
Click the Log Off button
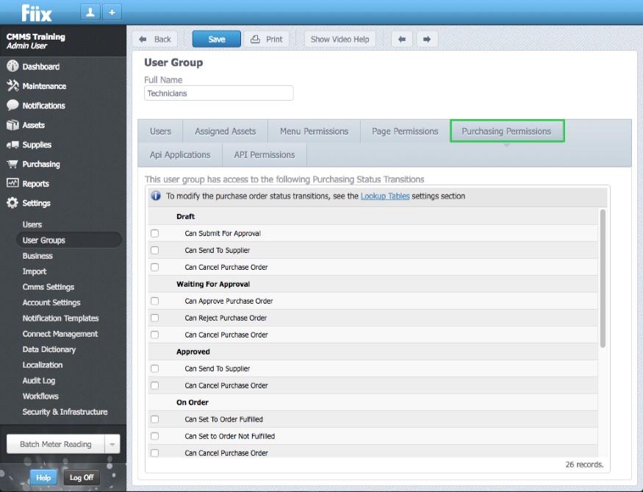(x=82, y=477)
